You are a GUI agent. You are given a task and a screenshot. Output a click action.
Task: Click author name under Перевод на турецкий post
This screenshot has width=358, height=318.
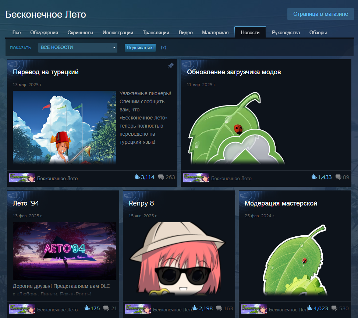57,178
